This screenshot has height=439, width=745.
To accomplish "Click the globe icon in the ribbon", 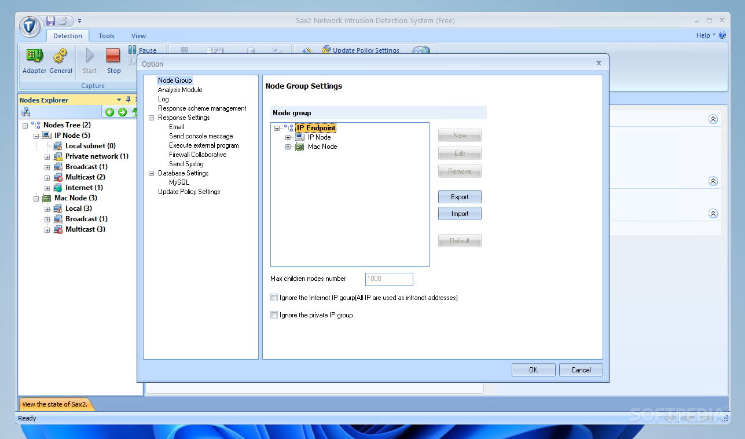I will tap(421, 50).
